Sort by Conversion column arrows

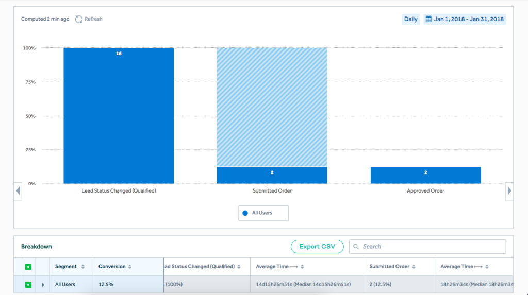(x=129, y=266)
